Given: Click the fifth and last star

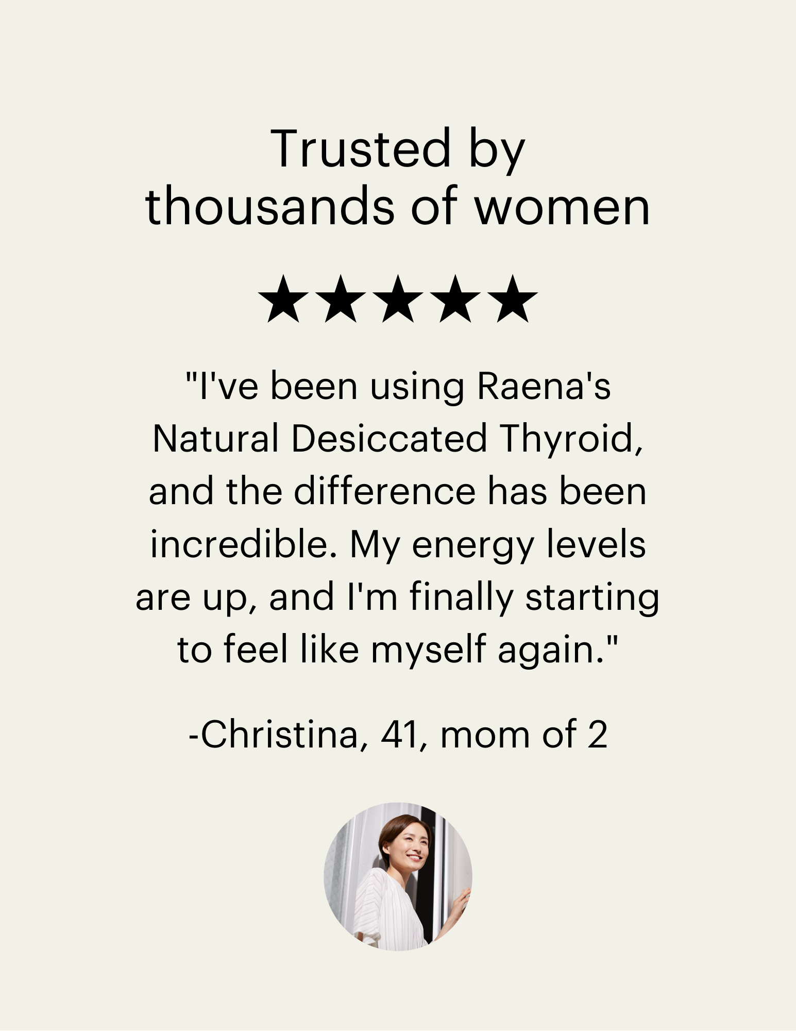Looking at the screenshot, I should 513,300.
